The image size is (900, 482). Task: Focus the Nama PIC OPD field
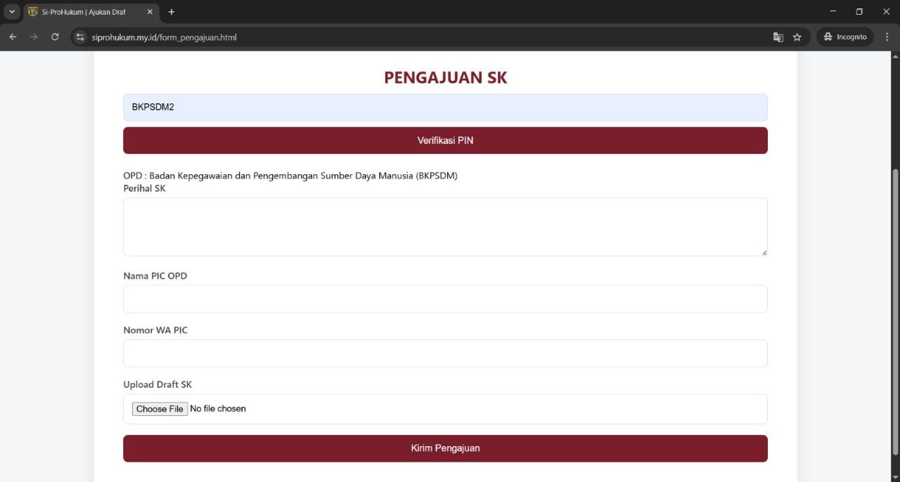(445, 299)
